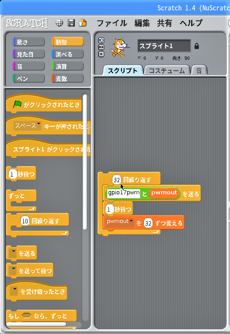Click the cat sprite thumbnail

tap(120, 47)
